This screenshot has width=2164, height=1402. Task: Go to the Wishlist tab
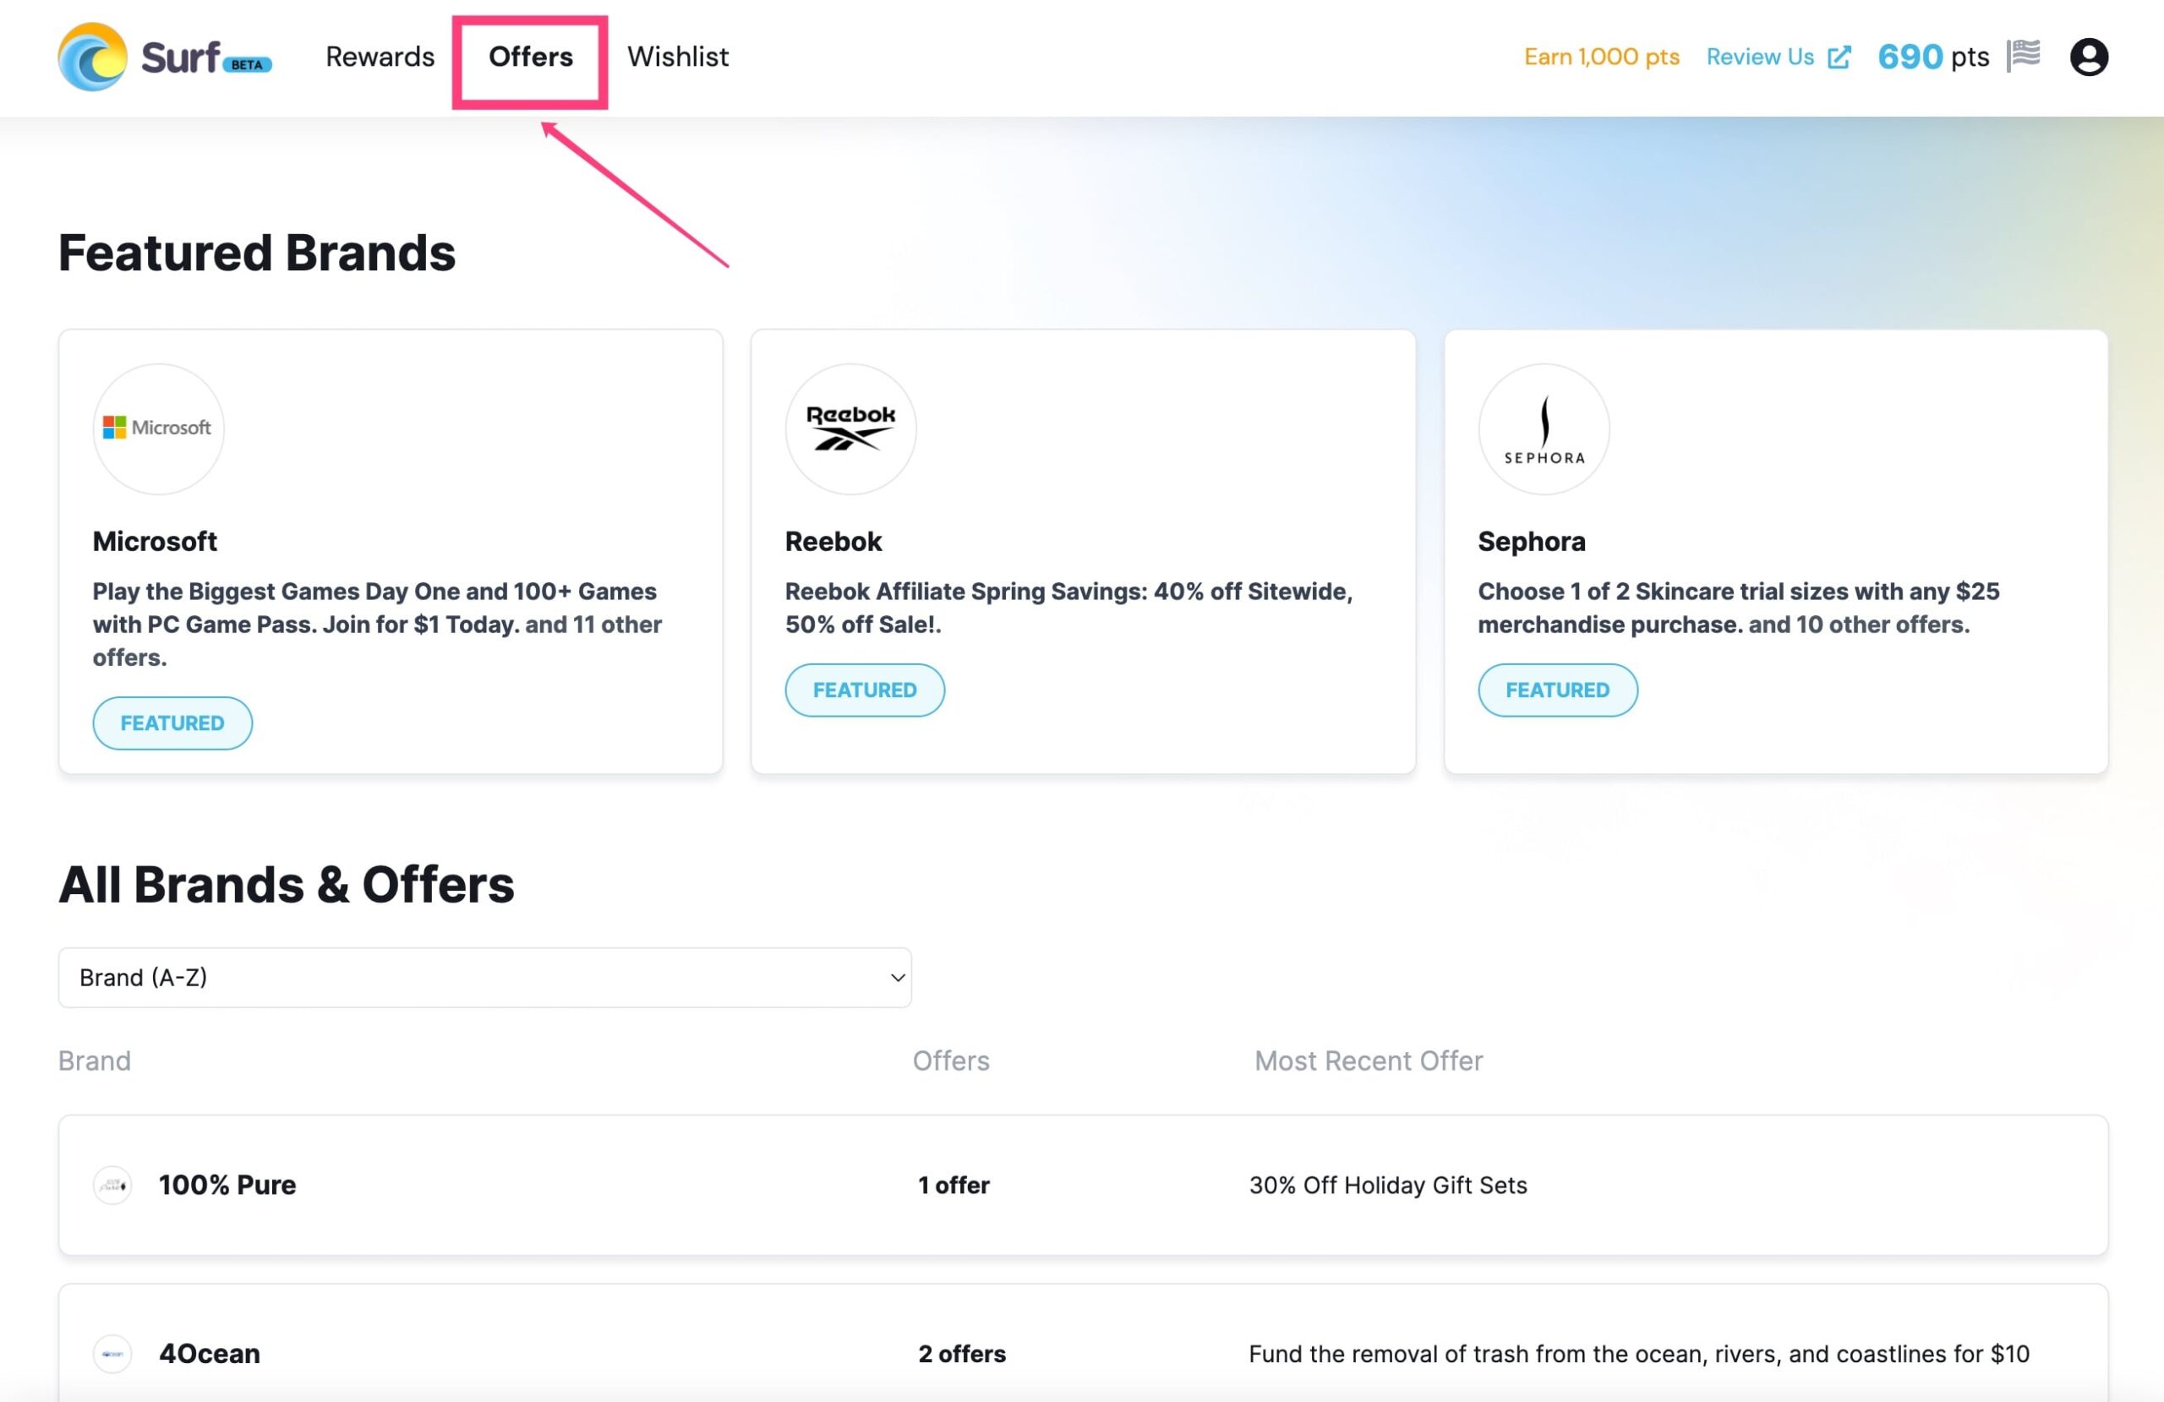pyautogui.click(x=677, y=57)
